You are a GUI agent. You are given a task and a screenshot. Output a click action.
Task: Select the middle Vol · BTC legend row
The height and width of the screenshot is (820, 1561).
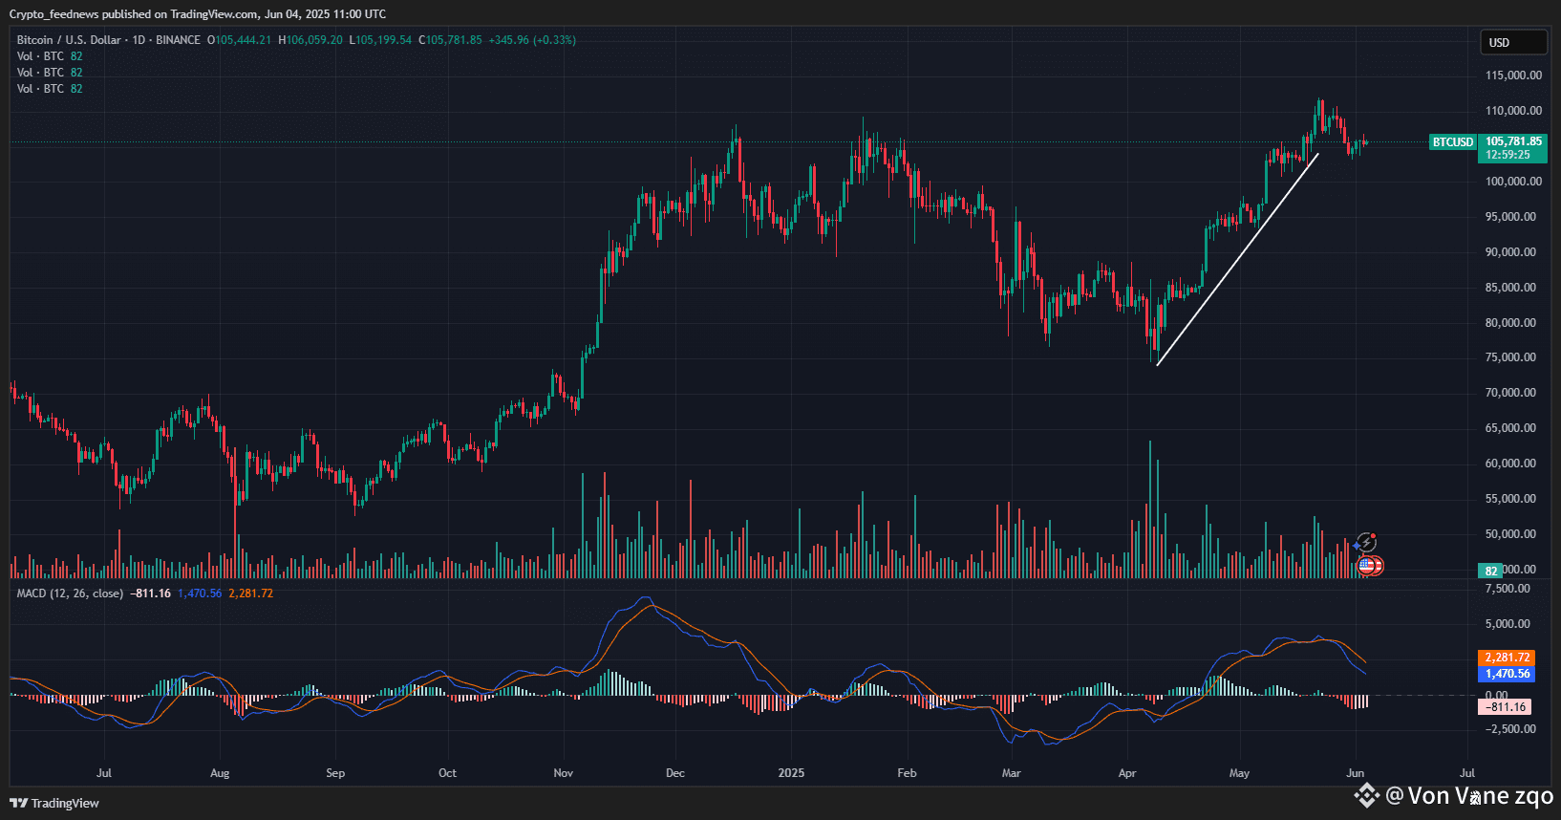[50, 73]
